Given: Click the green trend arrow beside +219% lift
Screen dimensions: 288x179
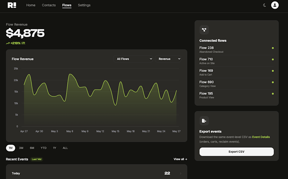Looking at the screenshot, I should 8,43.
